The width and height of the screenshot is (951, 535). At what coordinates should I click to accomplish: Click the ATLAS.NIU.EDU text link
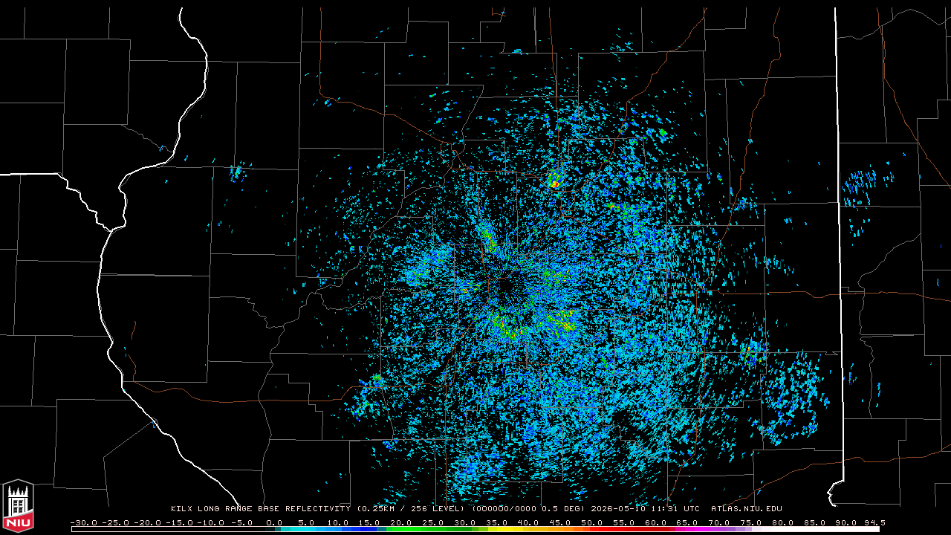747,509
